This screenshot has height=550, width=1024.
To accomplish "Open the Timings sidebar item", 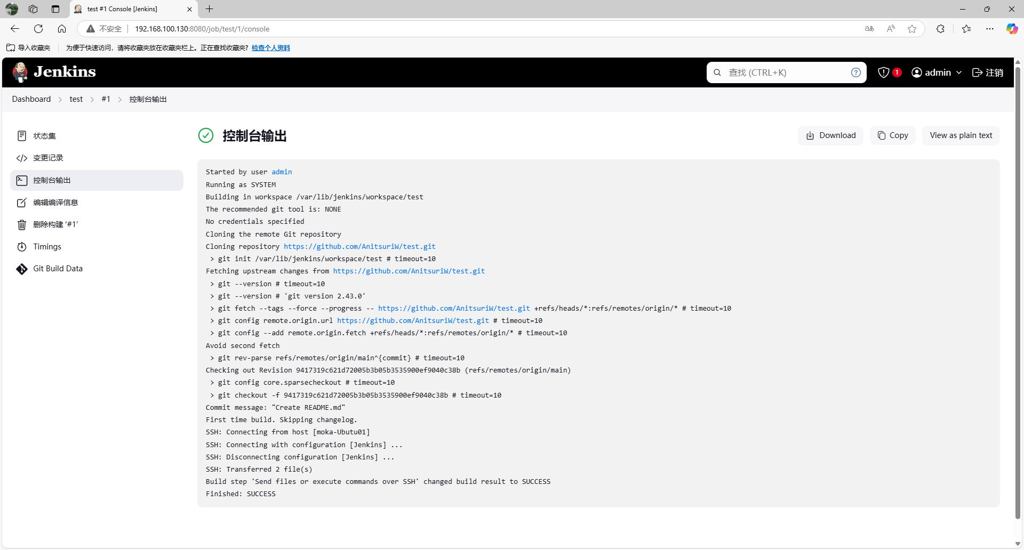I will [x=47, y=247].
